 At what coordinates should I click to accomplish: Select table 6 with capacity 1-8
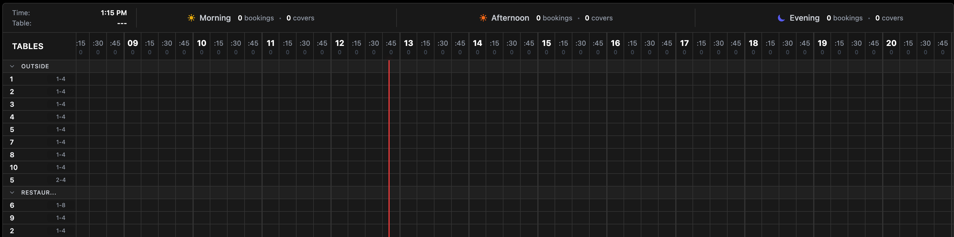pyautogui.click(x=12, y=205)
